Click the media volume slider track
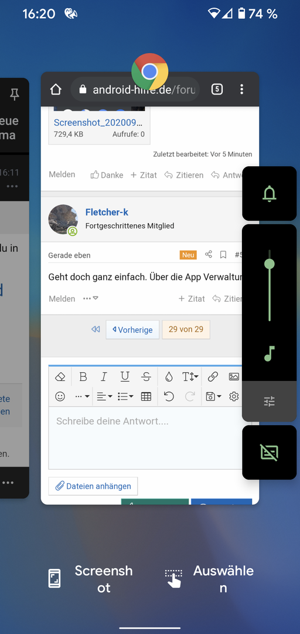This screenshot has height=634, width=300. (x=270, y=285)
